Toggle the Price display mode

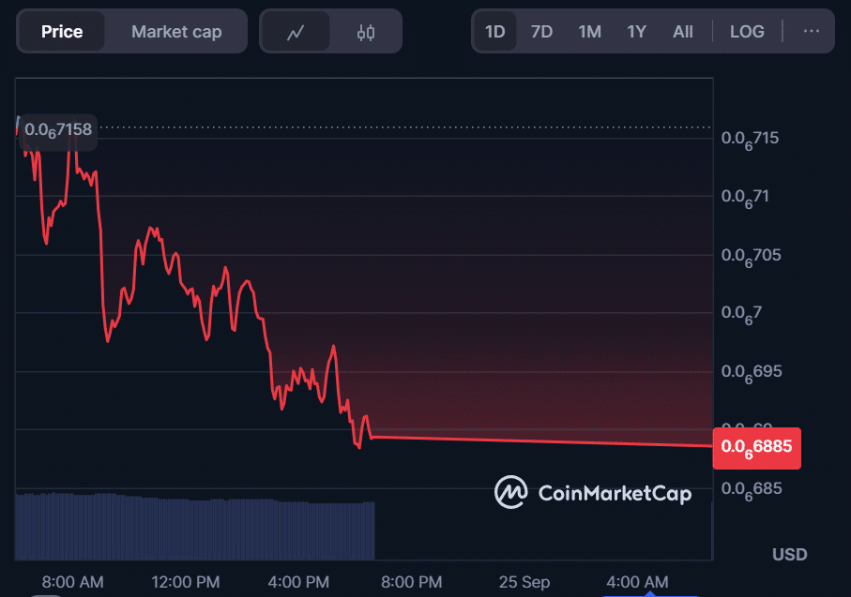tap(61, 31)
